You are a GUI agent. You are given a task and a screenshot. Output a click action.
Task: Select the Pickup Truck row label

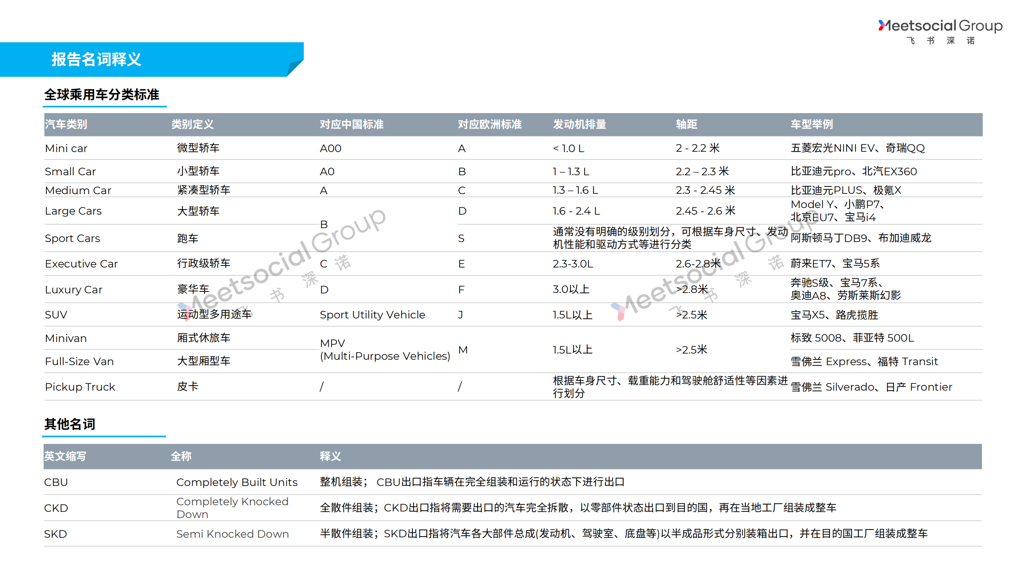click(80, 387)
